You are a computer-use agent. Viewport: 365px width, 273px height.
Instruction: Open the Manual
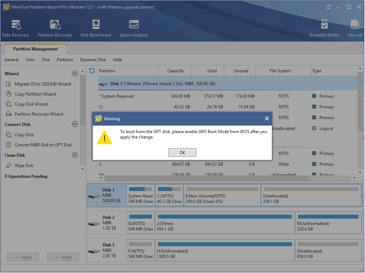click(355, 28)
